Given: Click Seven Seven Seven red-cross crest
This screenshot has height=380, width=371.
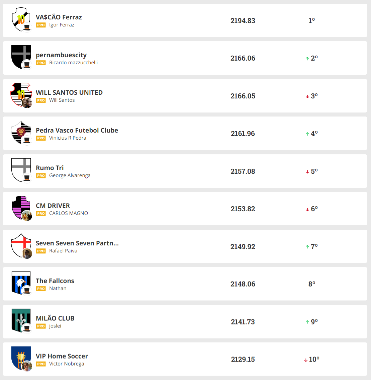Looking at the screenshot, I should coord(21,245).
